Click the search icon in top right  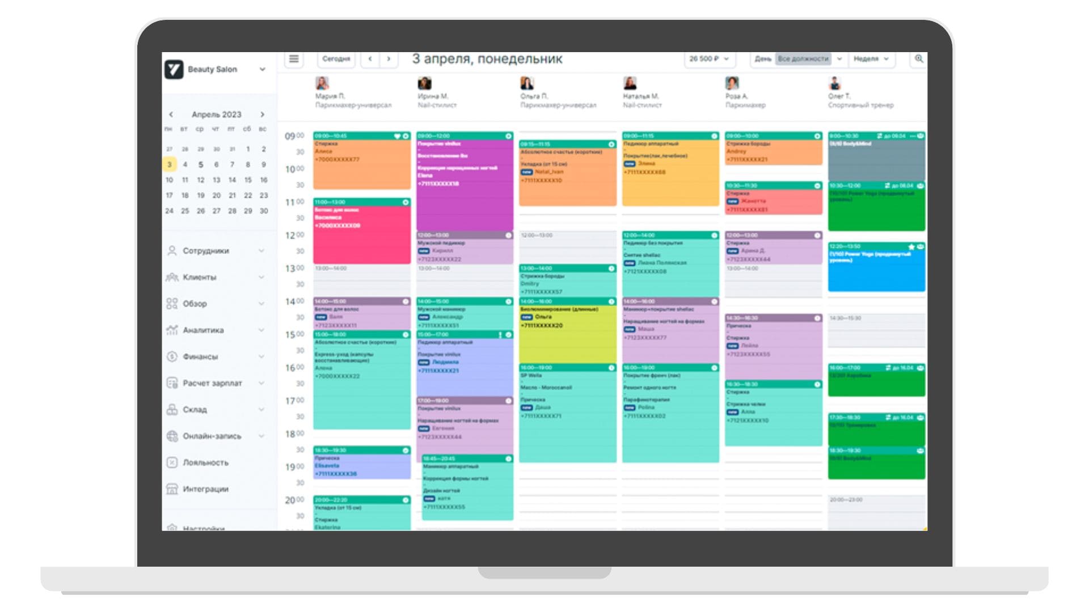point(919,58)
